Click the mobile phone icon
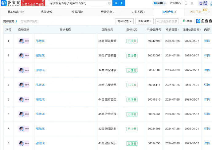212x150 pixels. click(x=186, y=3)
